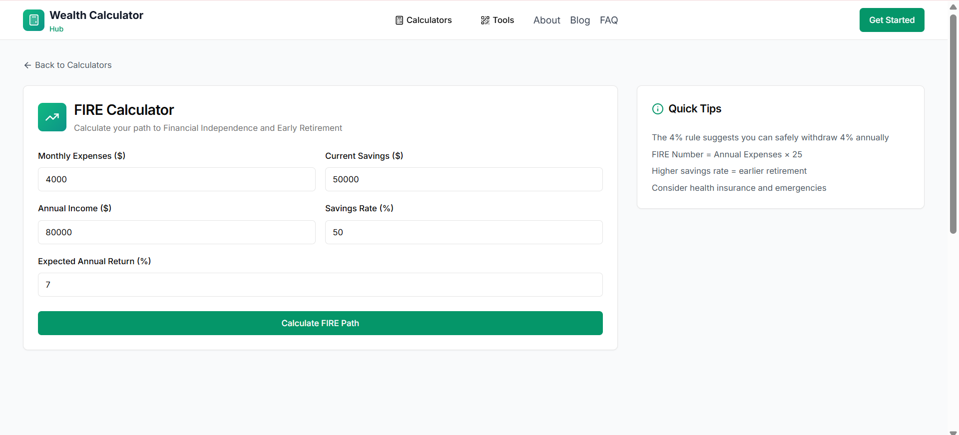Click the 'Current Savings ($)' label

point(364,156)
